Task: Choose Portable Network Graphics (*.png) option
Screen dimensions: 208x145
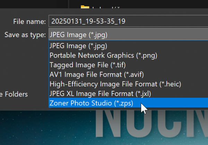Action: pyautogui.click(x=128, y=55)
